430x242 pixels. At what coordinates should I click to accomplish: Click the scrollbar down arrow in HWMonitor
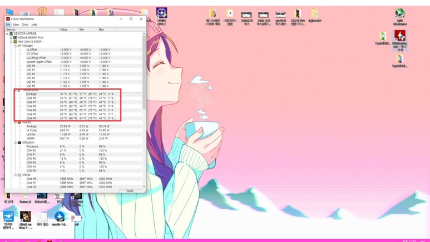[144, 186]
